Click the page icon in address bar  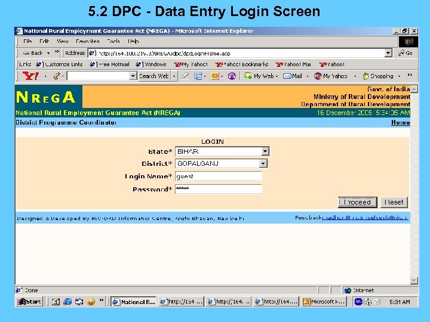(x=93, y=53)
